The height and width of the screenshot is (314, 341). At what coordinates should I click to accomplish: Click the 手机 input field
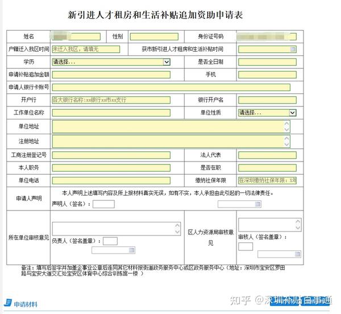click(x=267, y=75)
